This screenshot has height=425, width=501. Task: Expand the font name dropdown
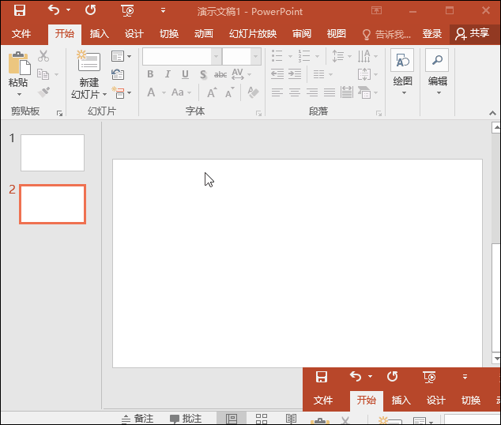click(216, 57)
